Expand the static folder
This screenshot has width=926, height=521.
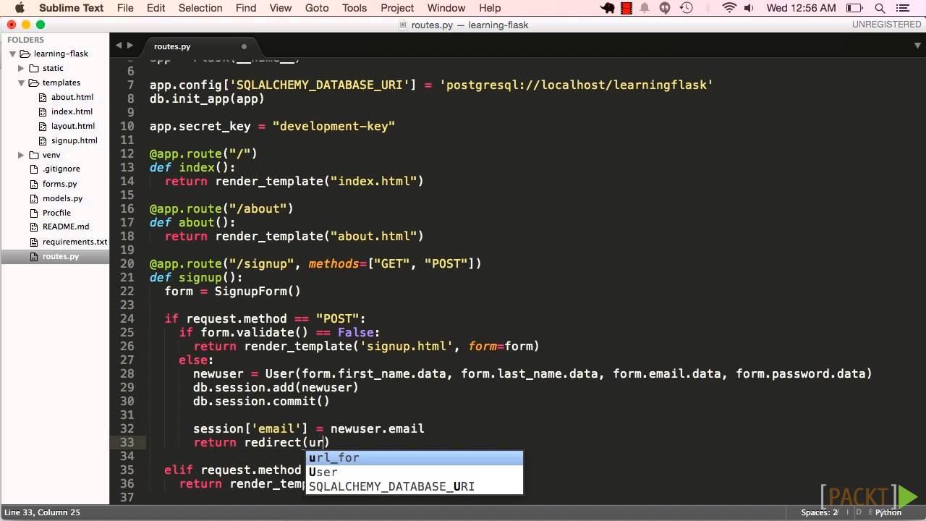[x=21, y=68]
